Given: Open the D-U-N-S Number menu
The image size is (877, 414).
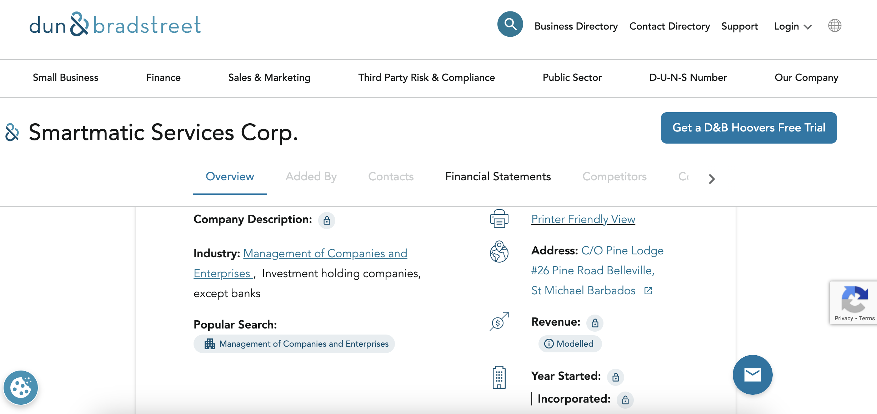Looking at the screenshot, I should (688, 78).
